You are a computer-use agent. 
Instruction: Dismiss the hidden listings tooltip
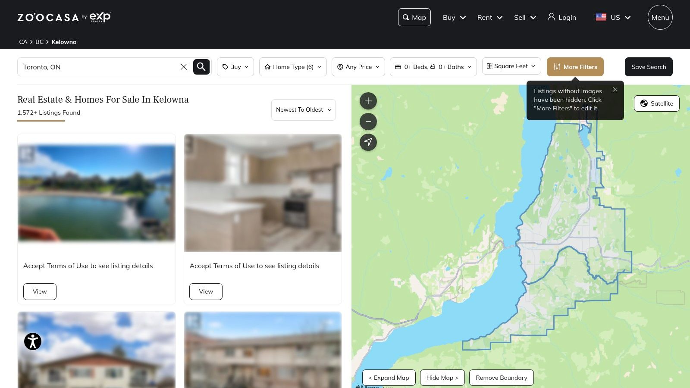pos(615,90)
